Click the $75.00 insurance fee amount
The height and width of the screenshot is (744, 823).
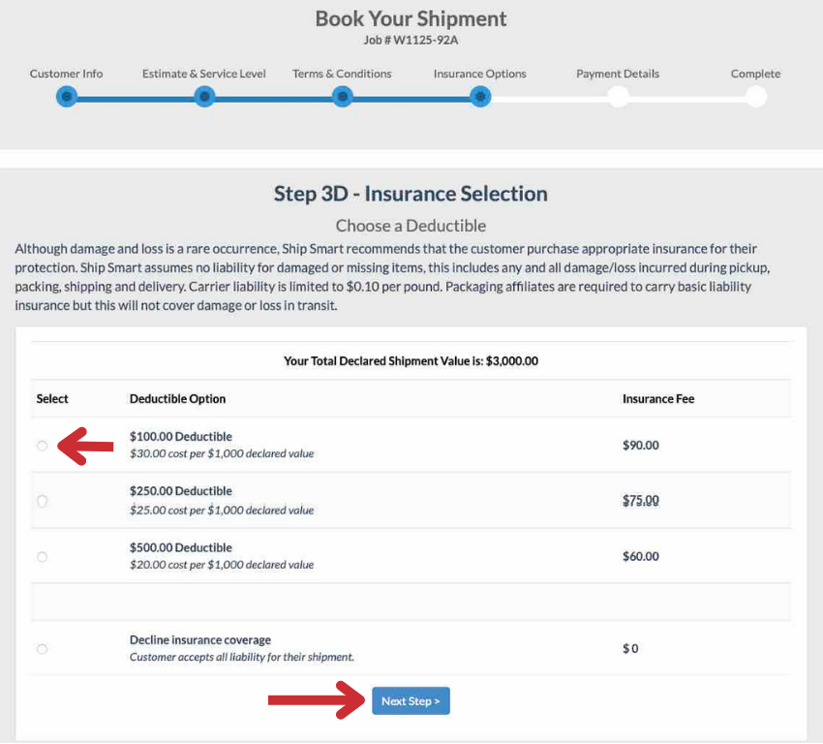pyautogui.click(x=640, y=501)
